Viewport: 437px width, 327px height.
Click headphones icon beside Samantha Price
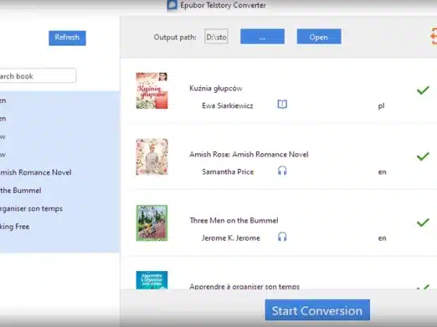coord(282,171)
